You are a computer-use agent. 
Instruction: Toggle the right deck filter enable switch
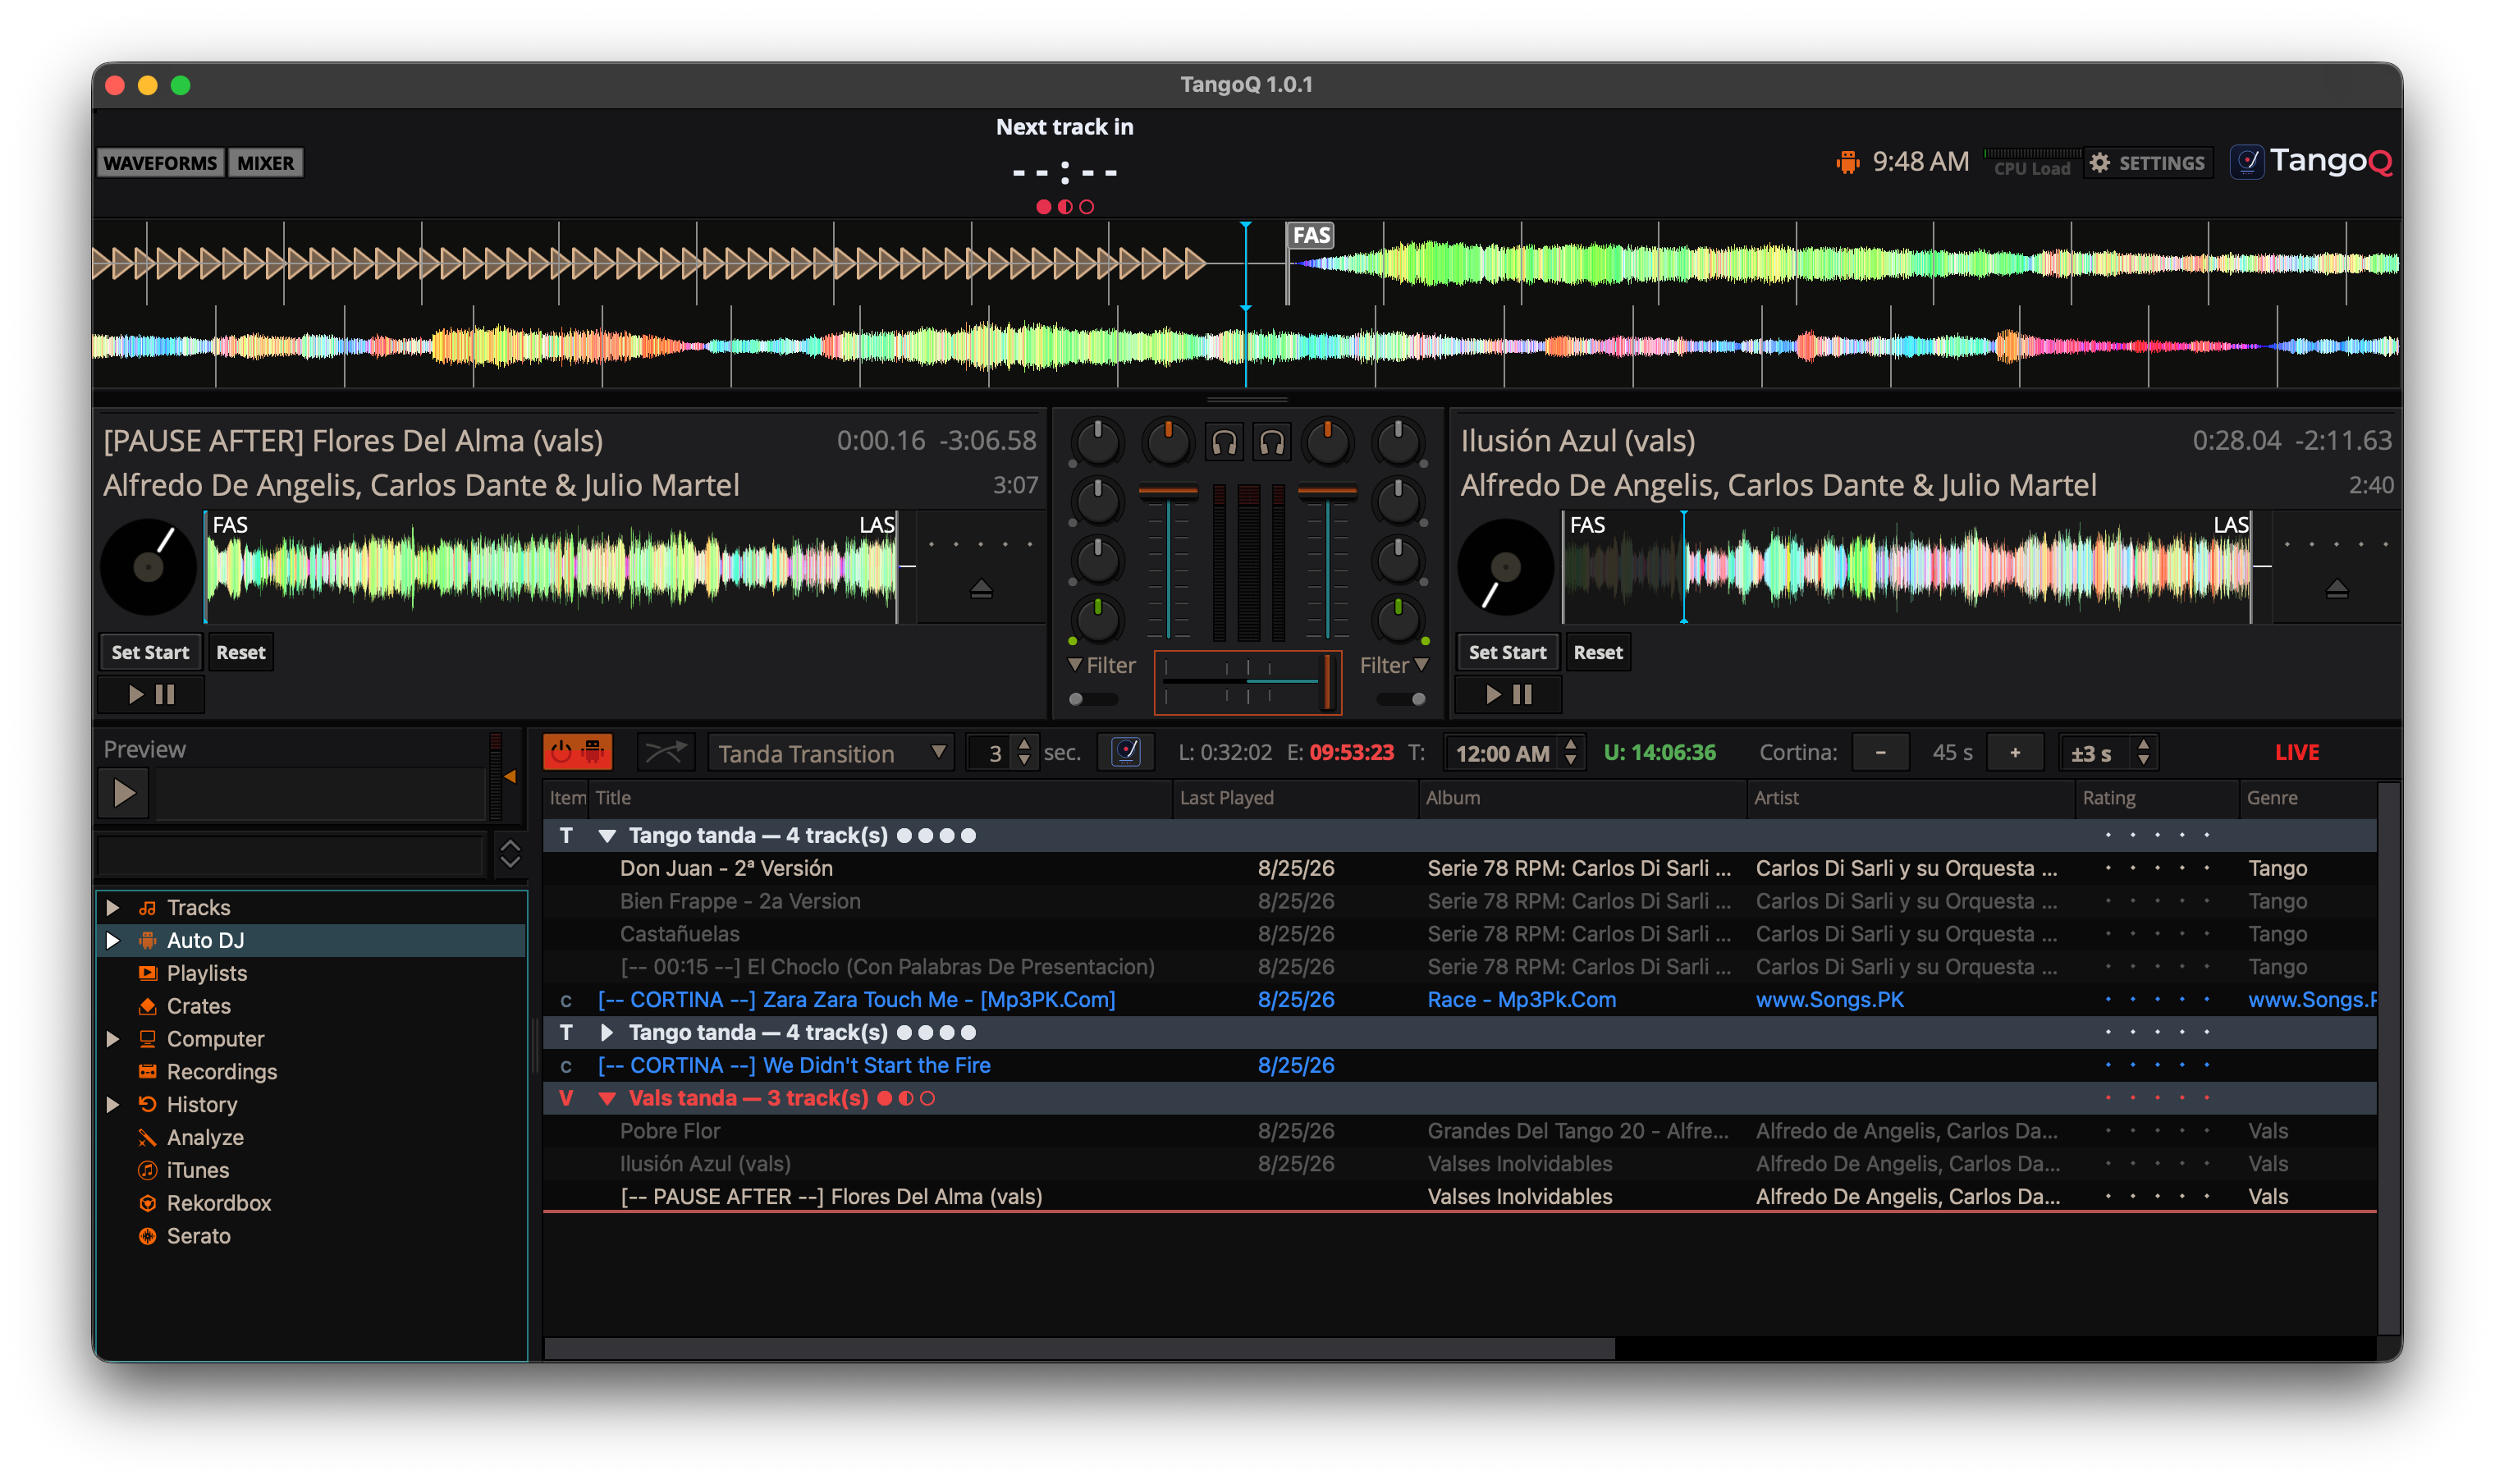[x=1400, y=699]
